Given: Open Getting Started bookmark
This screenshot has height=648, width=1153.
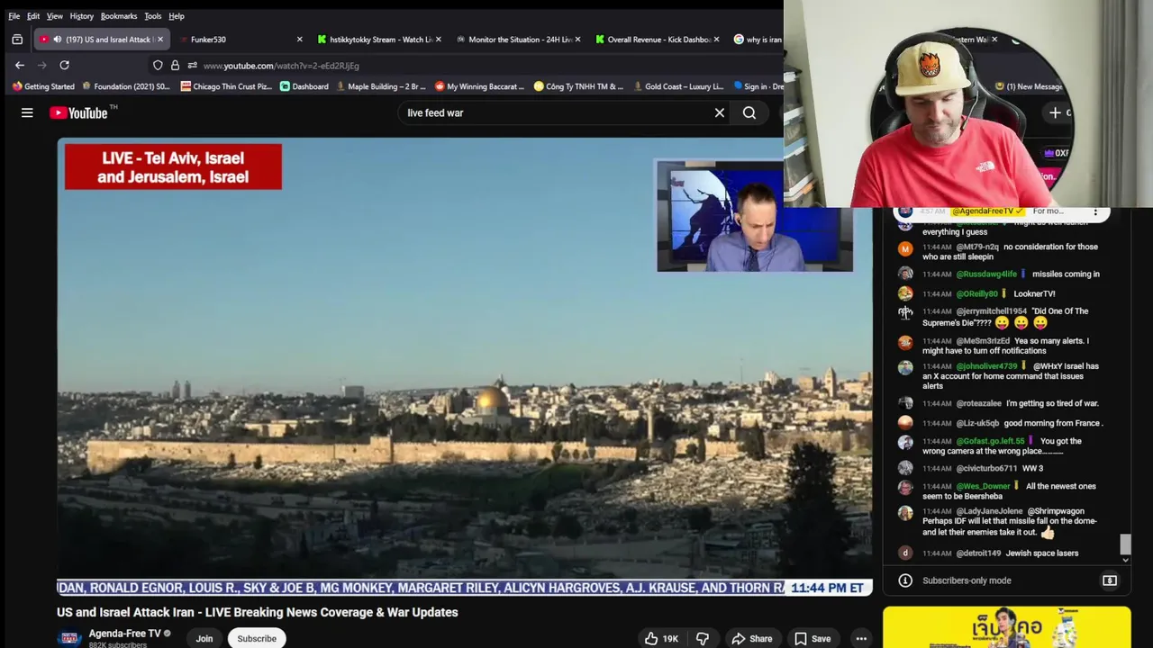Looking at the screenshot, I should tap(43, 86).
